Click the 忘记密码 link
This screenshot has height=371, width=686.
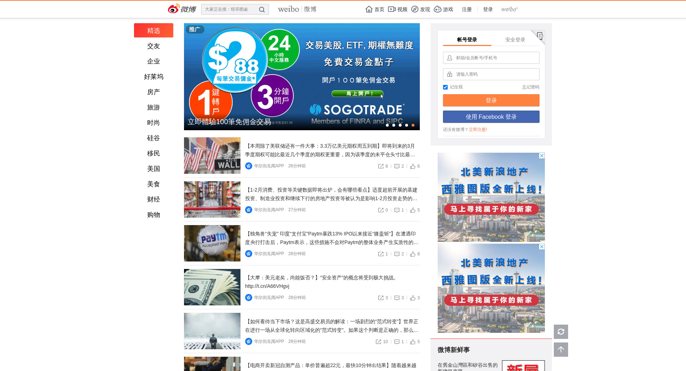[x=531, y=87]
